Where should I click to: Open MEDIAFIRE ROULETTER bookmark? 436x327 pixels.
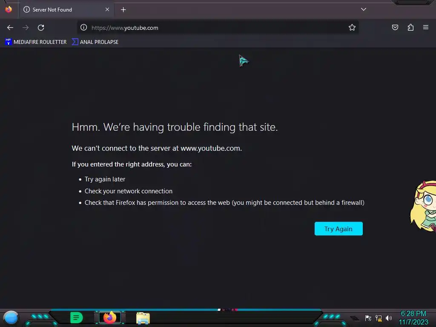pyautogui.click(x=36, y=42)
